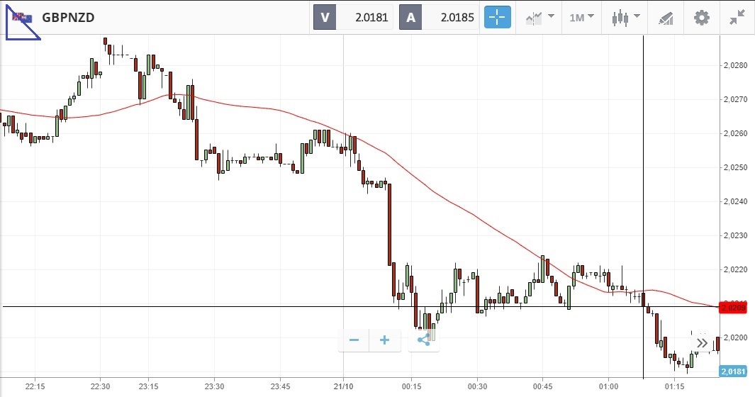
Task: Zoom out using the minus button
Action: 354,340
